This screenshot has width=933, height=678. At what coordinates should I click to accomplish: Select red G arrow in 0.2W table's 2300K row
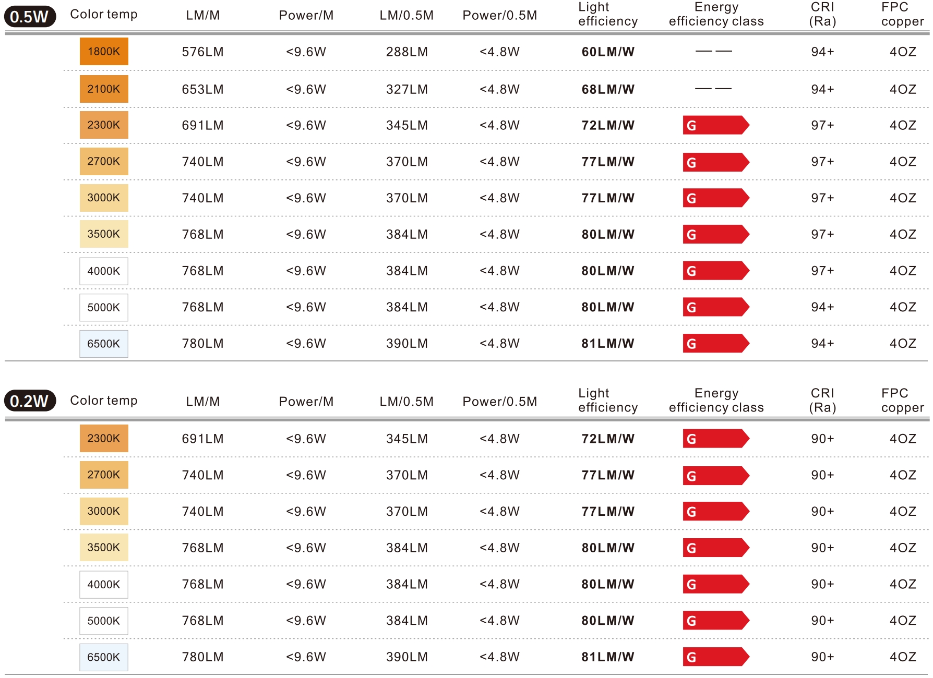[715, 439]
